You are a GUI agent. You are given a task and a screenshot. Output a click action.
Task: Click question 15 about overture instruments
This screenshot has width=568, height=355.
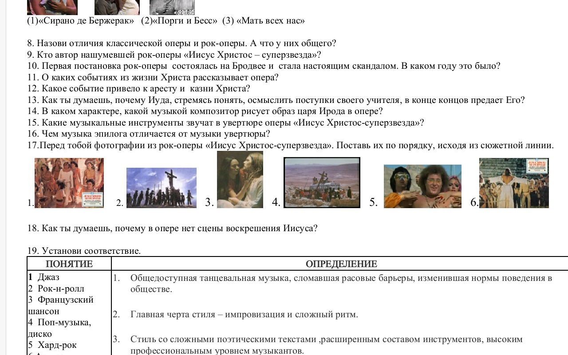coord(225,123)
